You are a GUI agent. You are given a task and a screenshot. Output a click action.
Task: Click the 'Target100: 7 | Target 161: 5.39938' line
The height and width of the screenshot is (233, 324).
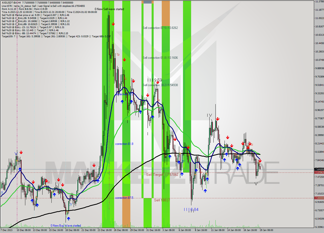(56, 36)
